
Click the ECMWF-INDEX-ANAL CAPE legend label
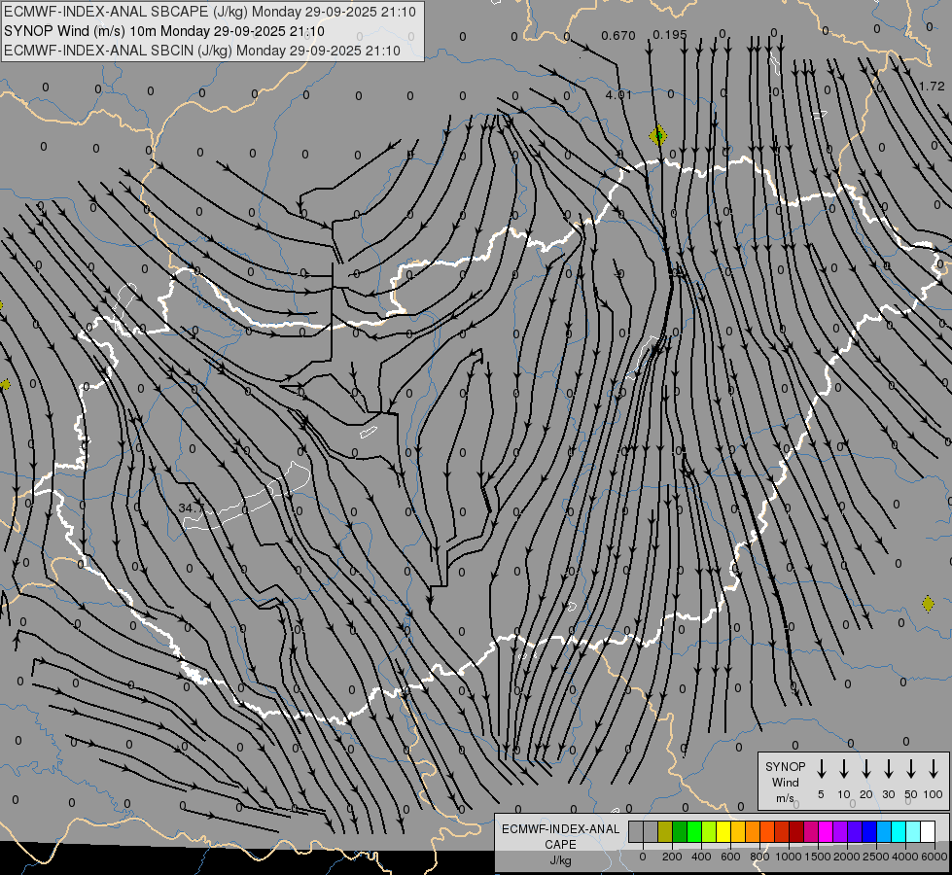pos(560,836)
